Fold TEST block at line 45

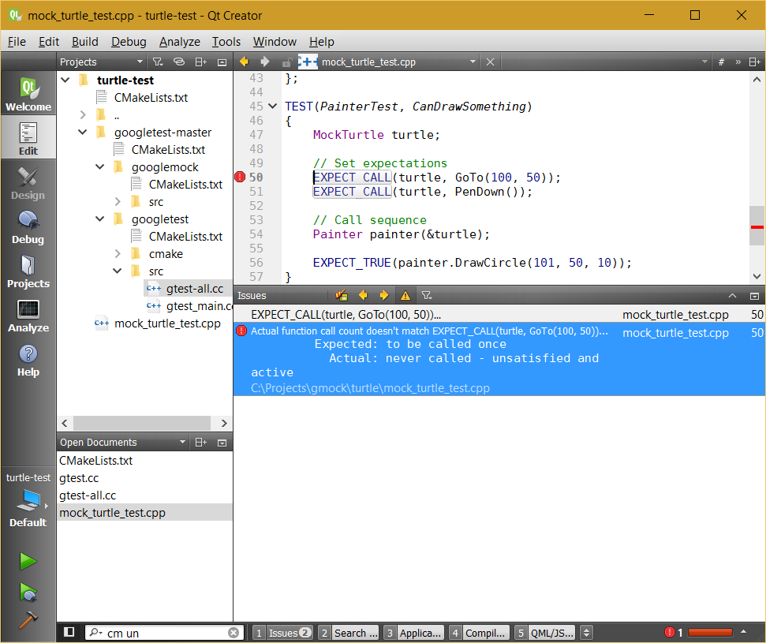click(273, 106)
